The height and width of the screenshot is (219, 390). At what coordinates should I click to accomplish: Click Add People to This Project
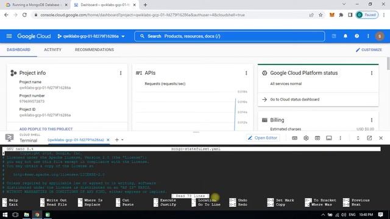point(46,129)
